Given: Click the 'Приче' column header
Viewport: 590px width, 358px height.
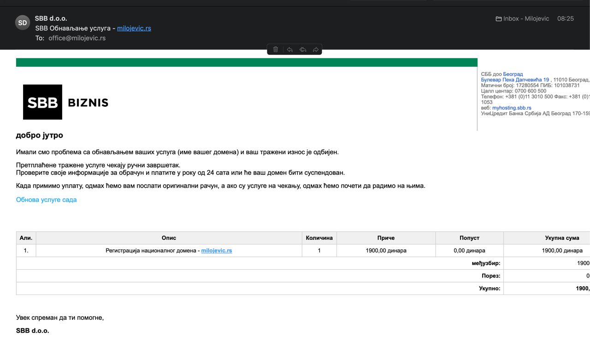Looking at the screenshot, I should point(386,238).
